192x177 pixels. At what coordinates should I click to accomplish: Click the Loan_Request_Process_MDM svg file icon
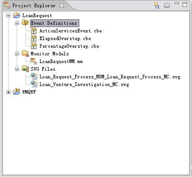pos(34,77)
